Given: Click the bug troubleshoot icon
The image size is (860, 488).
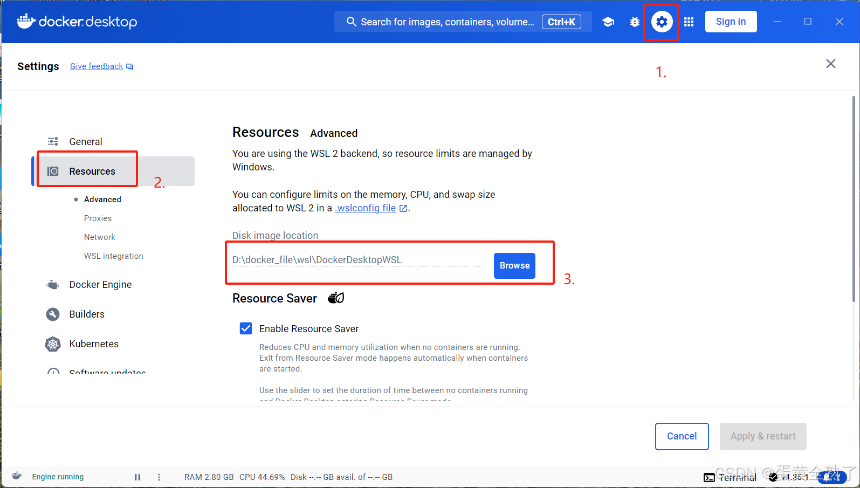Looking at the screenshot, I should point(635,22).
